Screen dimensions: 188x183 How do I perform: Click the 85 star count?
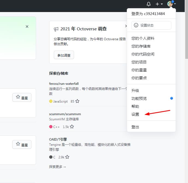coord(72,101)
